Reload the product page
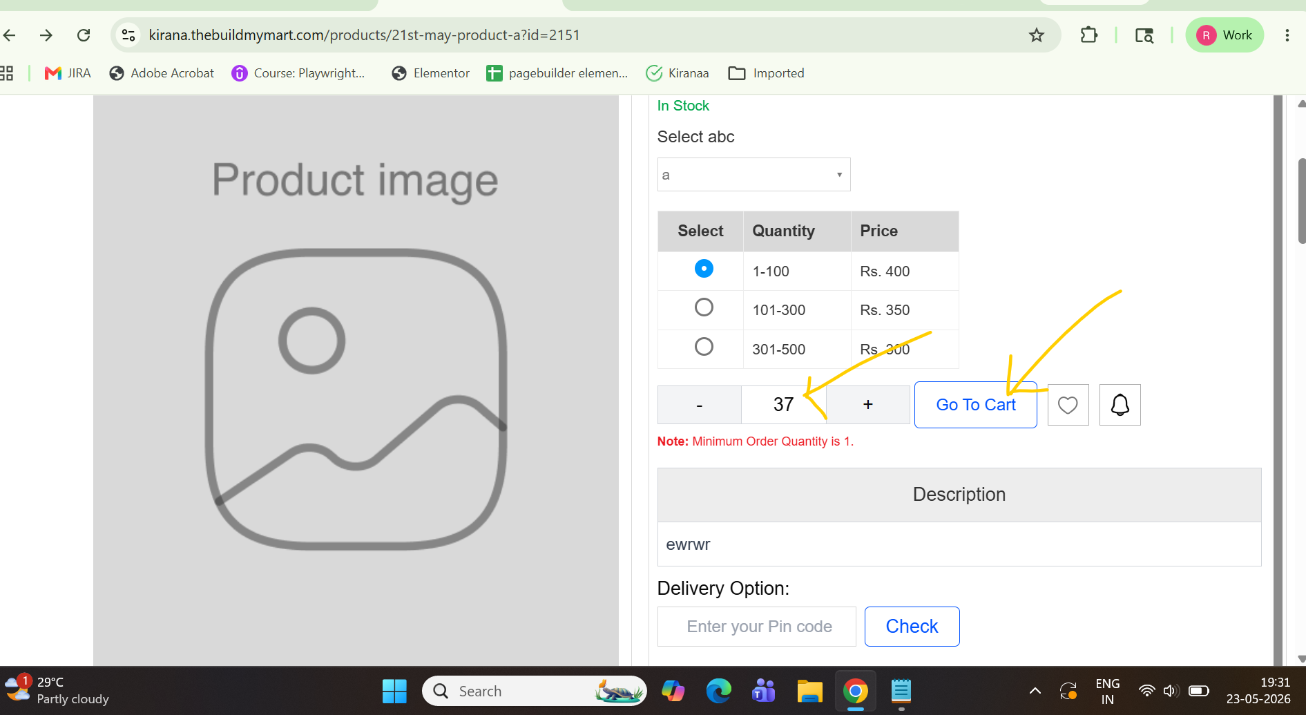 point(84,35)
